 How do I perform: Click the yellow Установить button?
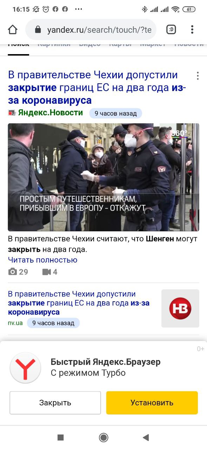152,403
